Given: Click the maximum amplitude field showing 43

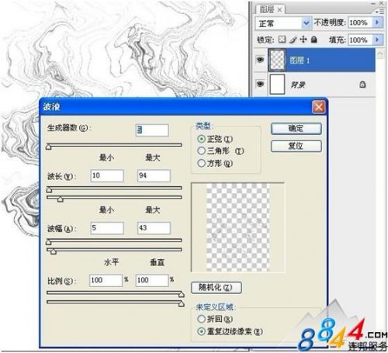Looking at the screenshot, I should click(x=154, y=228).
